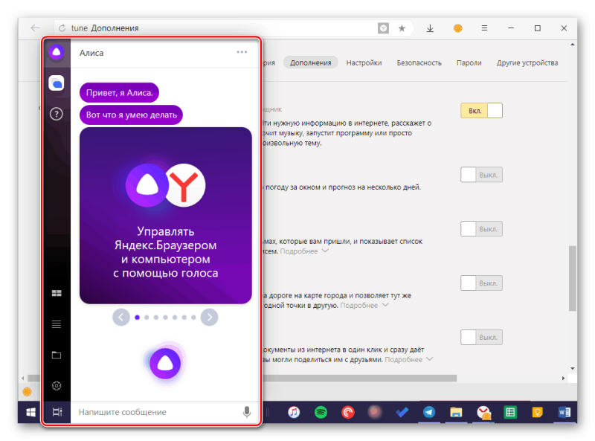Image resolution: width=595 pixels, height=441 pixels.
Task: Open Yandex Browser from the taskbar
Action: (x=483, y=412)
